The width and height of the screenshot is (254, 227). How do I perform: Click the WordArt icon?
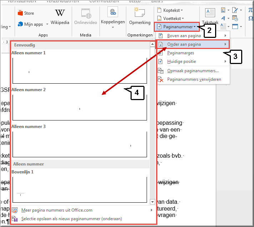223,18
